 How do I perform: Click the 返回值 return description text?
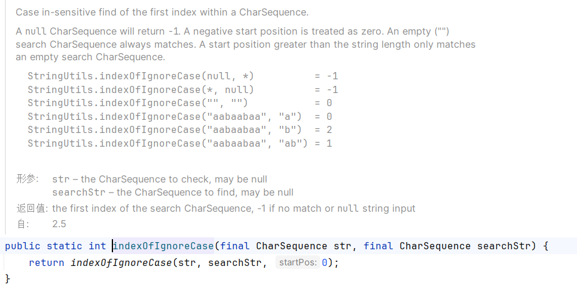tap(234, 209)
